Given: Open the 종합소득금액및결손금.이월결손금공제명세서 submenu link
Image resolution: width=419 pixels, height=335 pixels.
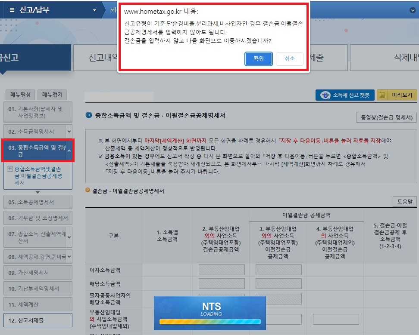Looking at the screenshot, I should 38,176.
